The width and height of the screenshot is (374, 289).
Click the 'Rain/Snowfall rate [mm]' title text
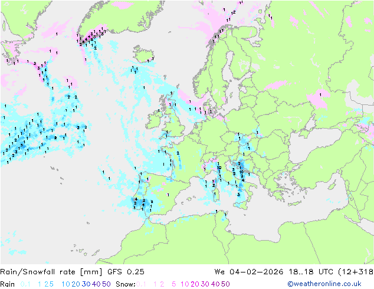pos(51,272)
